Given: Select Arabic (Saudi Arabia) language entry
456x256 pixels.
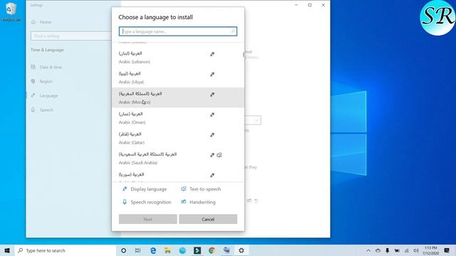Looking at the screenshot, I should (x=178, y=158).
